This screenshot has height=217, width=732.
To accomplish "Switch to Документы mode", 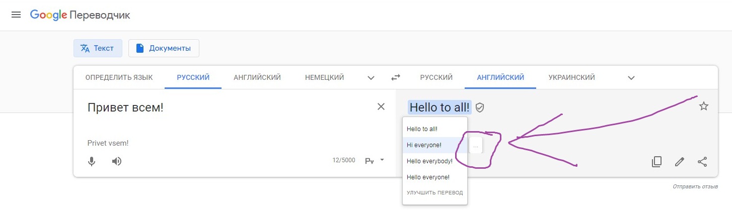I will click(x=164, y=48).
